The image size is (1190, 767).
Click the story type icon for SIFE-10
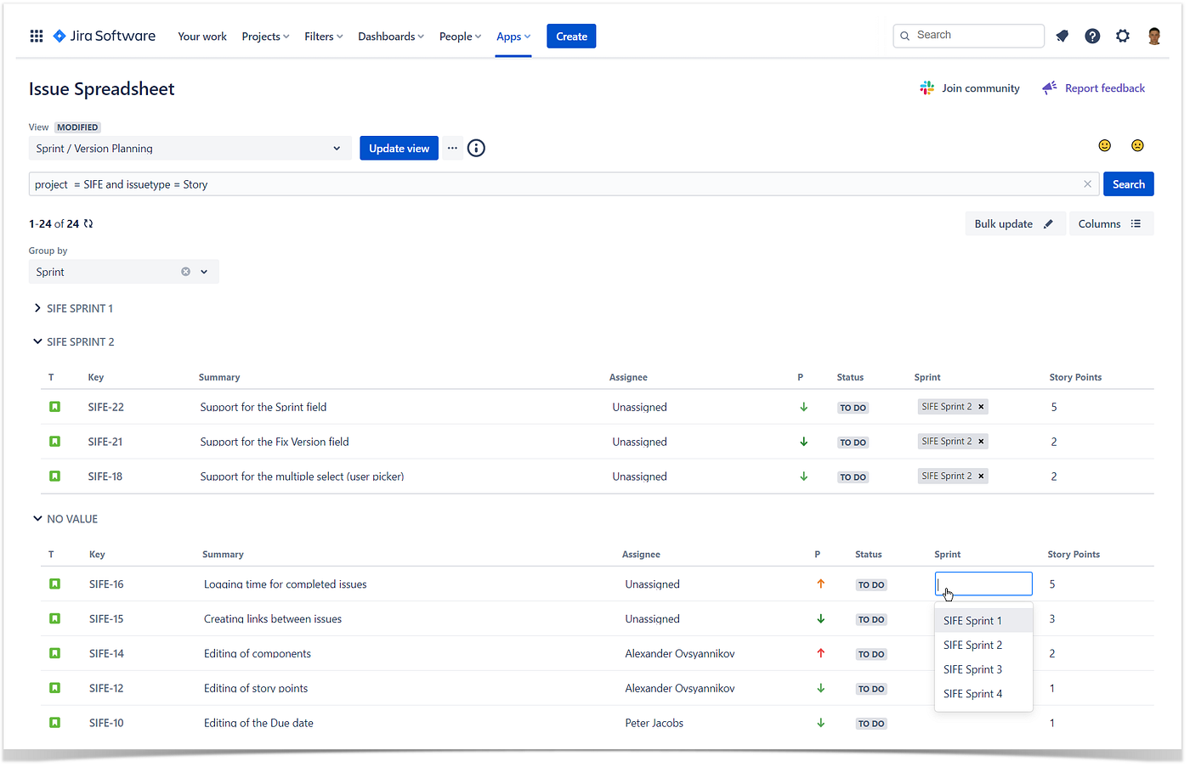point(54,723)
